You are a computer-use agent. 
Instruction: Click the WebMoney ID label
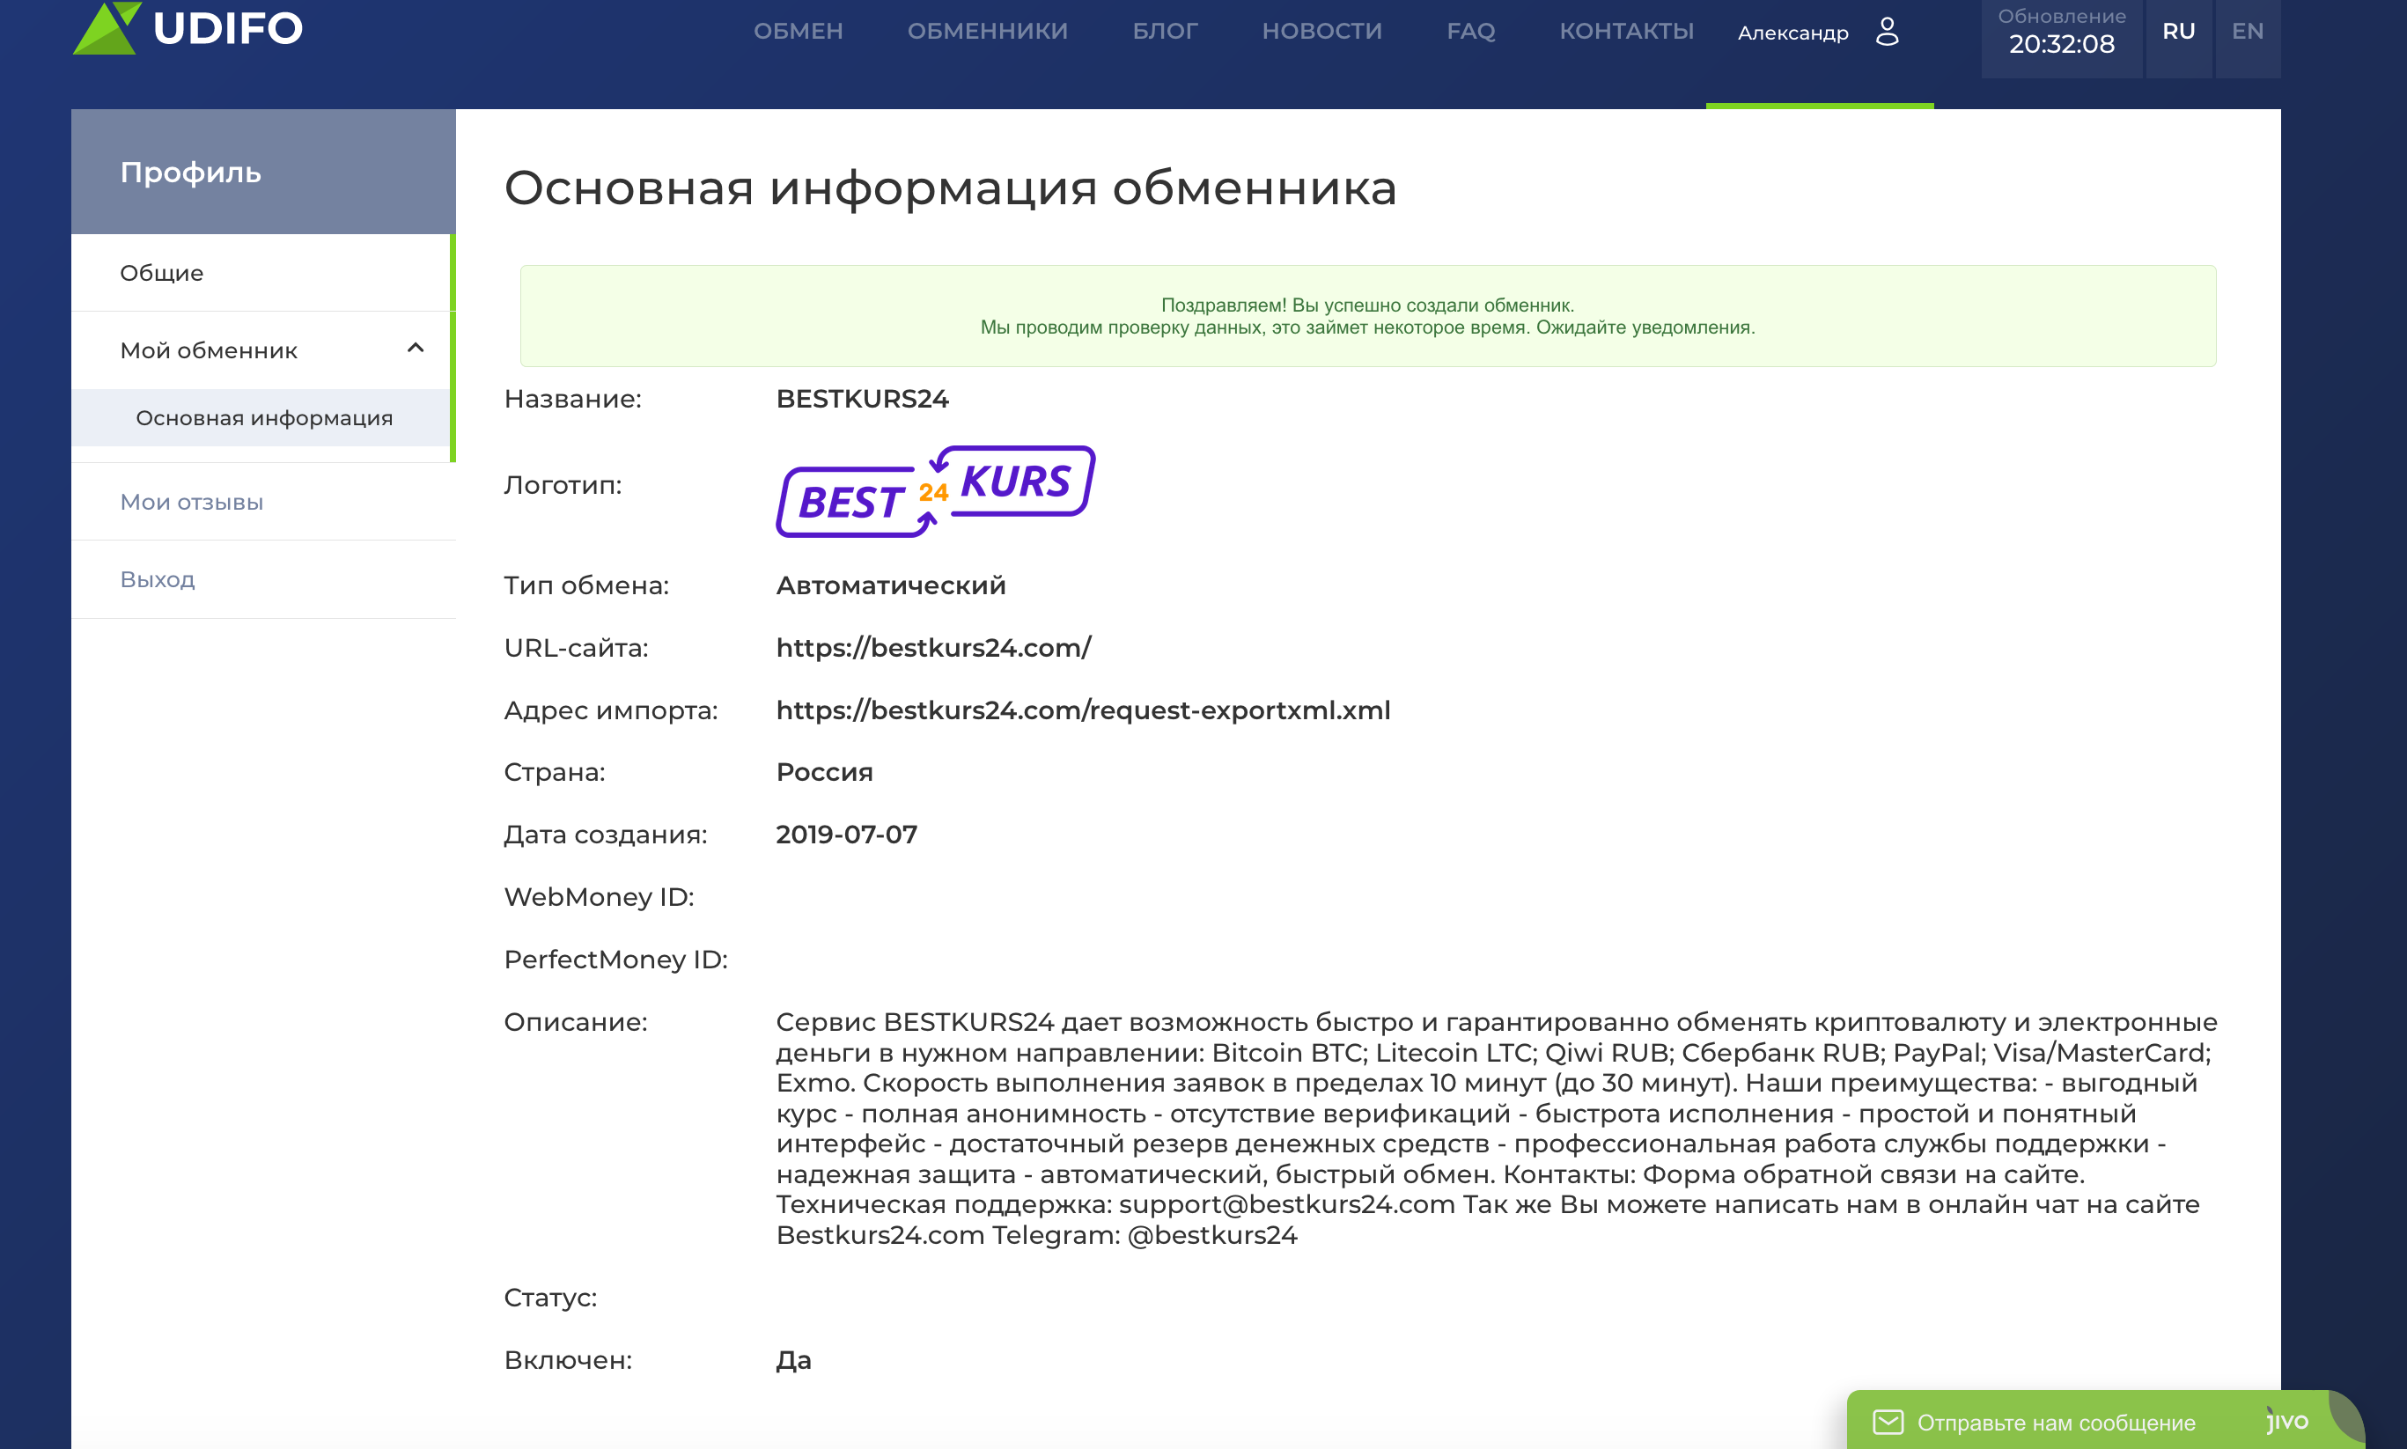pyautogui.click(x=599, y=897)
